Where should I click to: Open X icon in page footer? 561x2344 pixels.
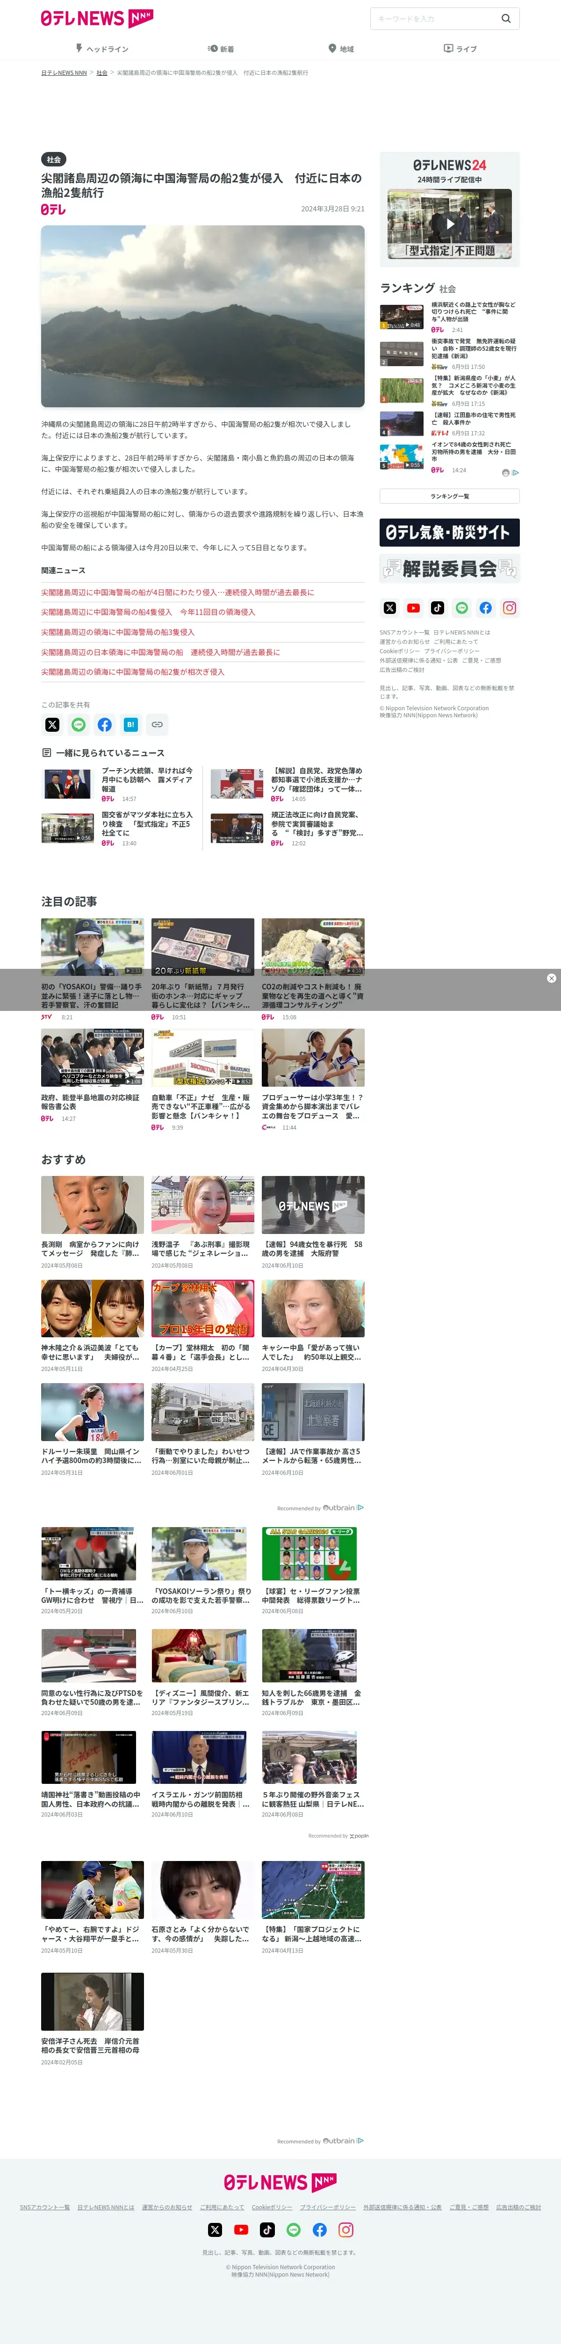(215, 2229)
